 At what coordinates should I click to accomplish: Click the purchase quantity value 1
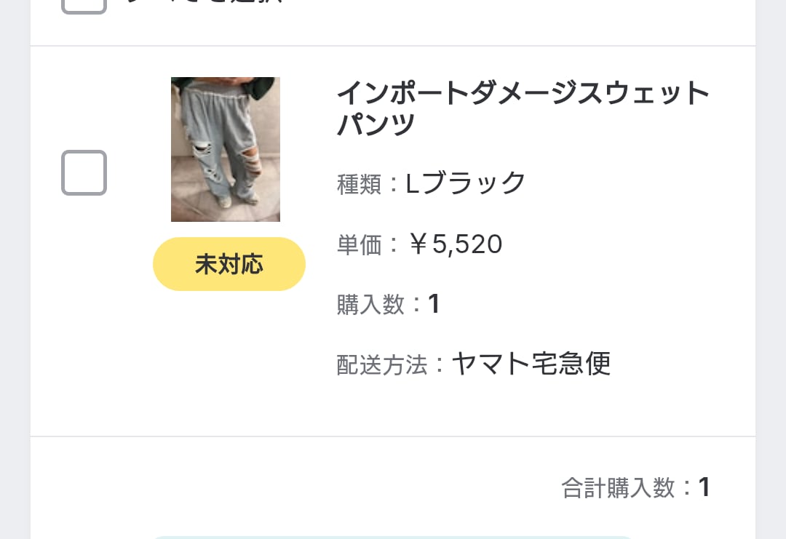coord(434,304)
